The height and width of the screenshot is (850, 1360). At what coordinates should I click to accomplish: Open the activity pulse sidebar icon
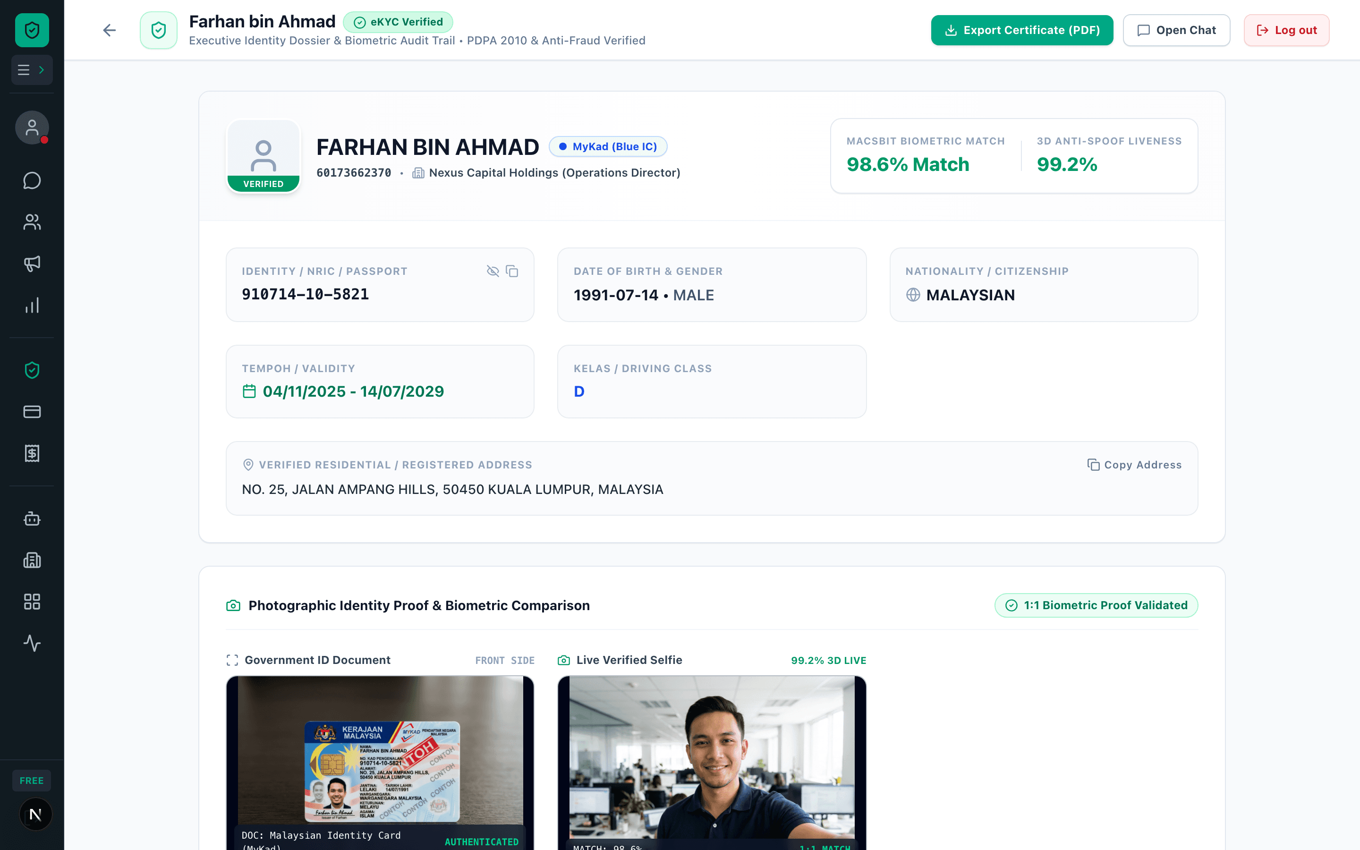pyautogui.click(x=32, y=643)
